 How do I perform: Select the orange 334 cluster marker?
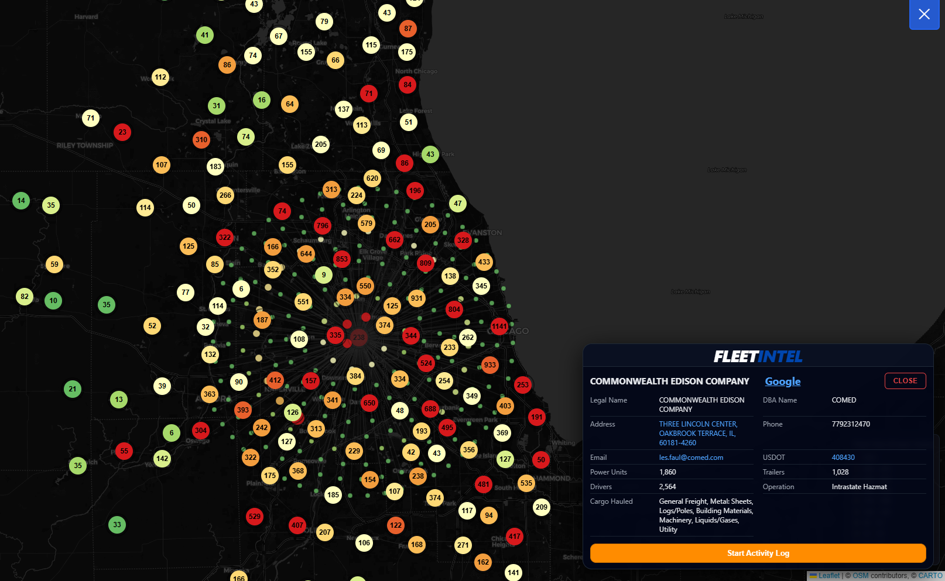(x=345, y=297)
